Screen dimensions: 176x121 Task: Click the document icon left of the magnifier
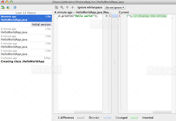[x=56, y=7]
